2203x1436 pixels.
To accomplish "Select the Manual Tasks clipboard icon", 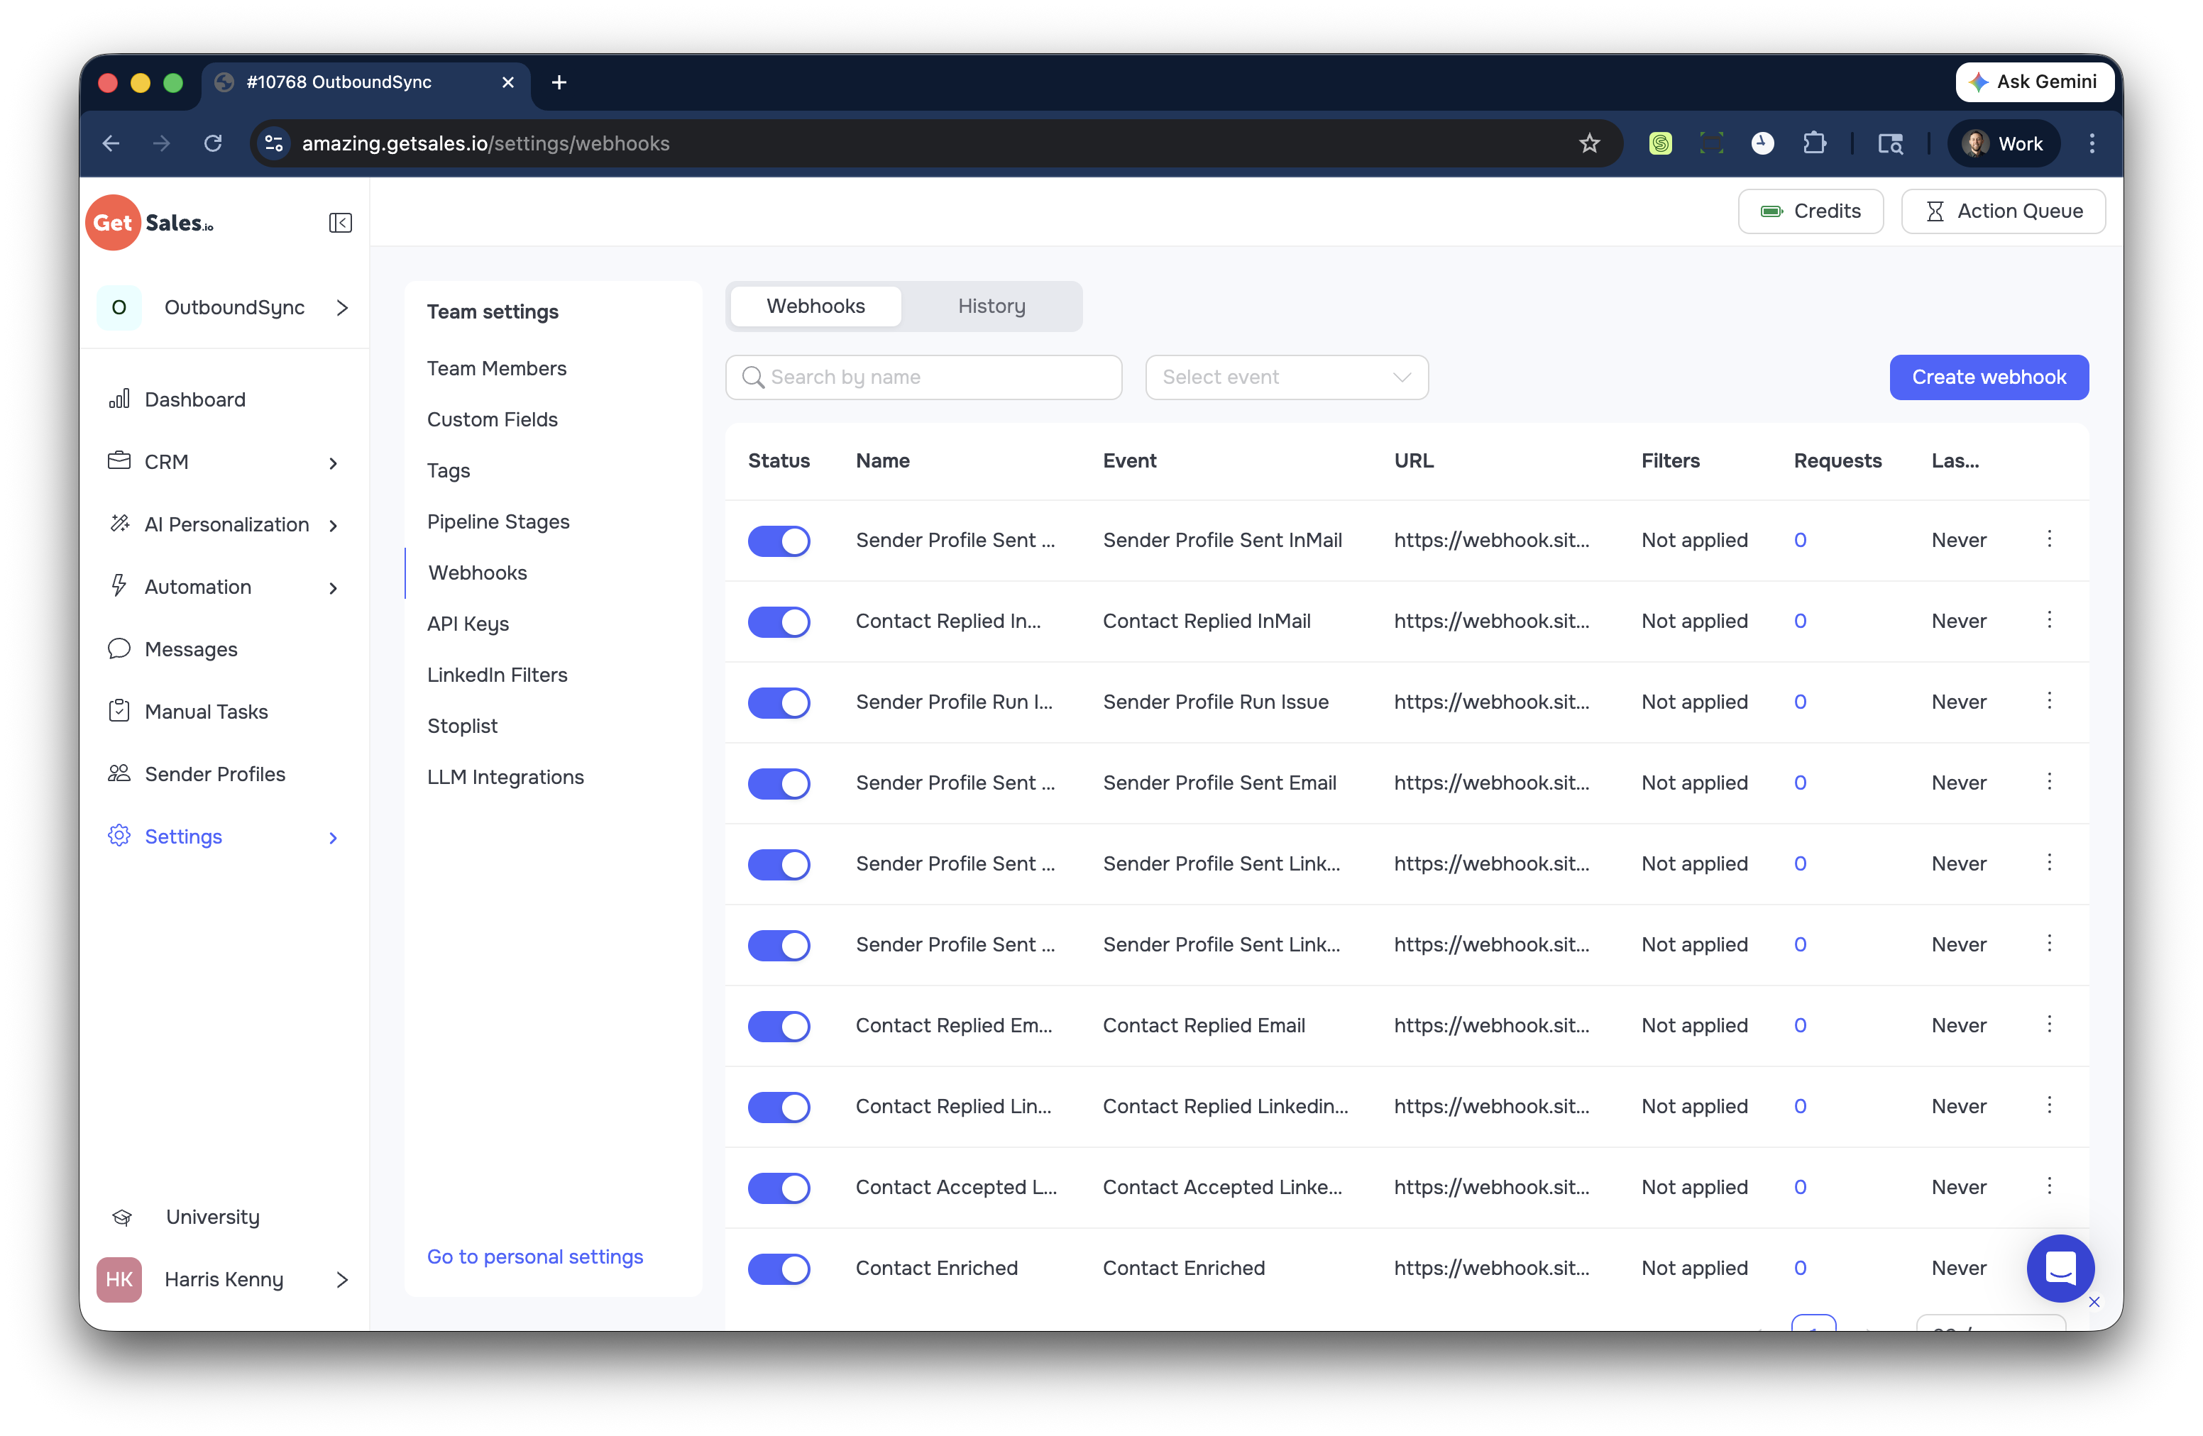I will click(x=119, y=711).
